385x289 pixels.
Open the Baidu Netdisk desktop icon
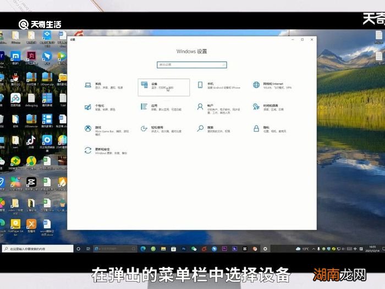[x=15, y=100]
